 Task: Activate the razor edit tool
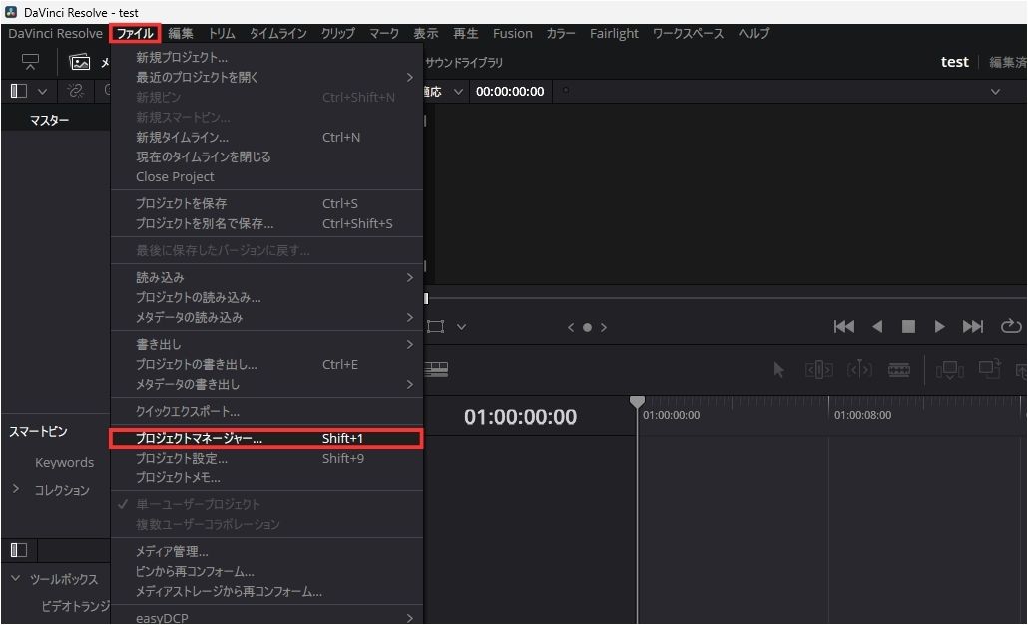(x=898, y=369)
